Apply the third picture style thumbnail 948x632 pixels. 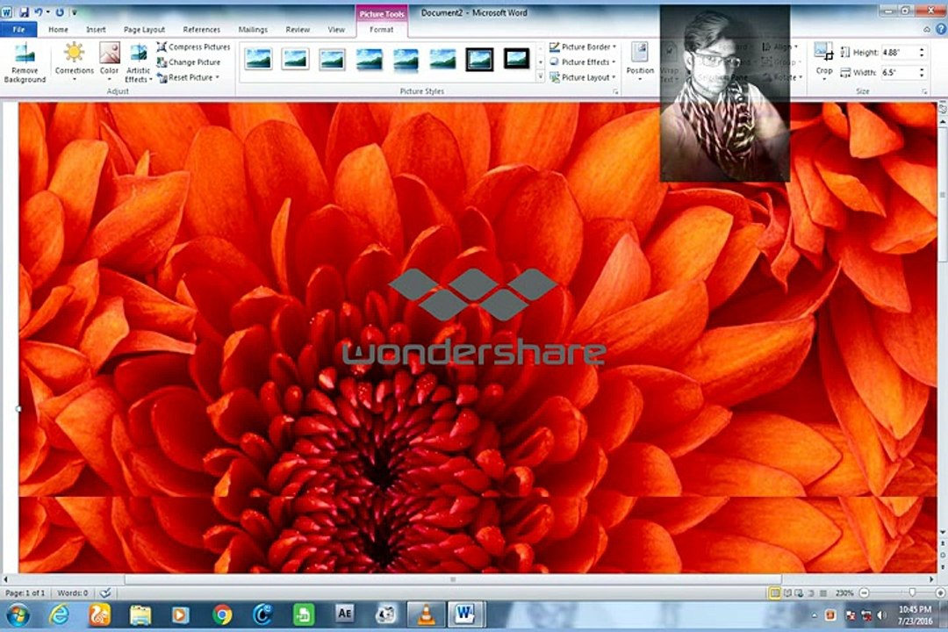click(x=332, y=59)
